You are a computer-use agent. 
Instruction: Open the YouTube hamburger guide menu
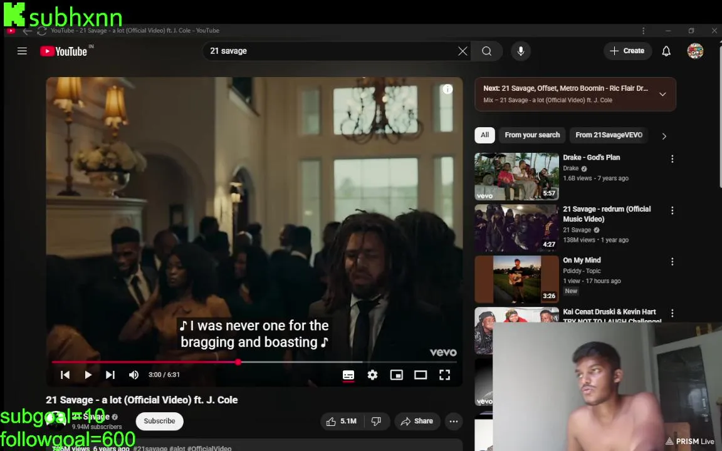point(22,51)
